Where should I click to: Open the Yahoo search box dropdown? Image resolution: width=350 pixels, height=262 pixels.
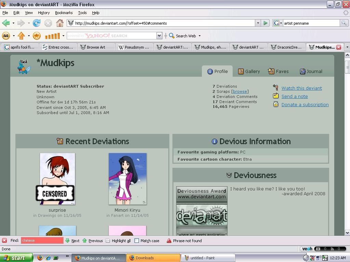[x=159, y=36]
